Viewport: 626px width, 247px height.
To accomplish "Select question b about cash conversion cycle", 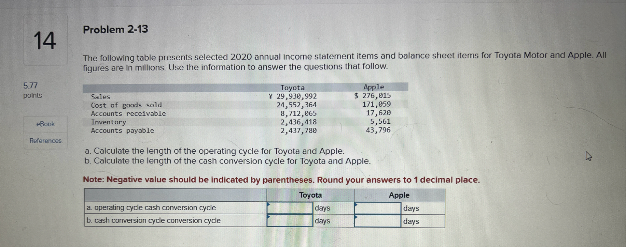I will [227, 161].
